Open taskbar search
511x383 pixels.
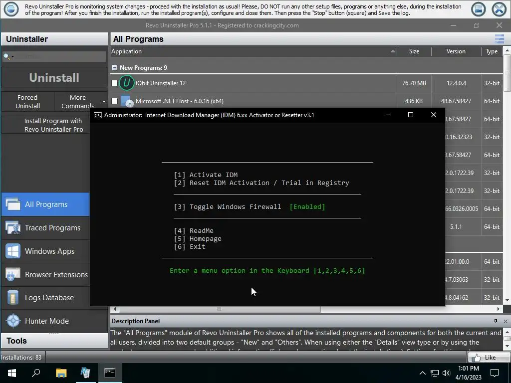tap(36, 373)
